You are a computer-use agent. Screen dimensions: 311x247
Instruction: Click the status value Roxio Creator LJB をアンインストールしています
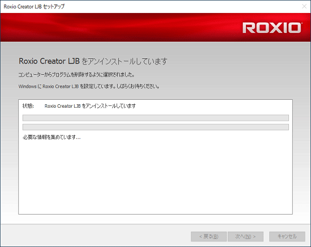coord(90,106)
